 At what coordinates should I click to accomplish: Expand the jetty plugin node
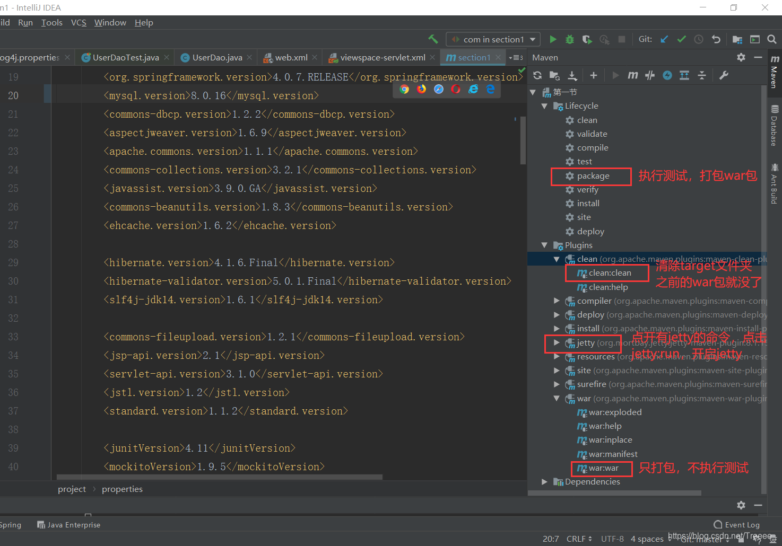tap(557, 342)
